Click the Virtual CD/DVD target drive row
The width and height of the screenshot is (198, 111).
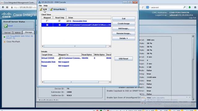coord(76,58)
